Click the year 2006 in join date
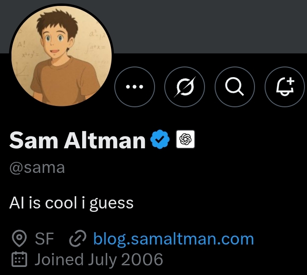This screenshot has width=307, height=275. pos(143,259)
